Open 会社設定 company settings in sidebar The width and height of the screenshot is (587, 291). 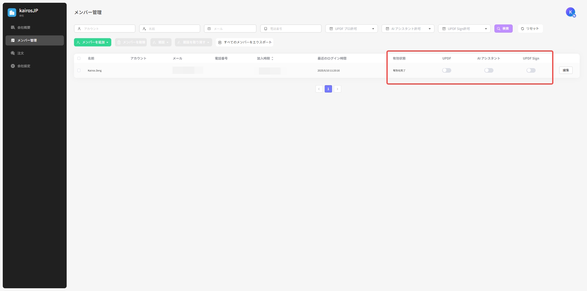35,66
